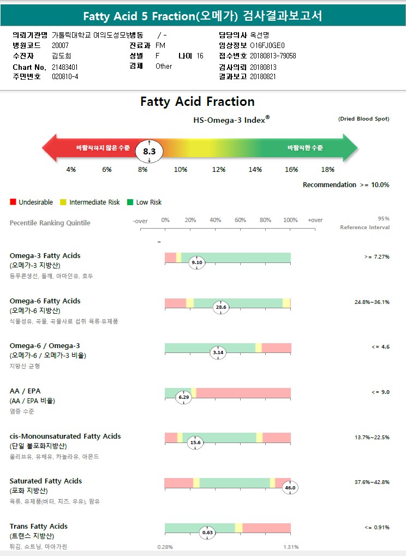Click the Trans Fatty Acids label
406x556 pixels.
(39, 526)
